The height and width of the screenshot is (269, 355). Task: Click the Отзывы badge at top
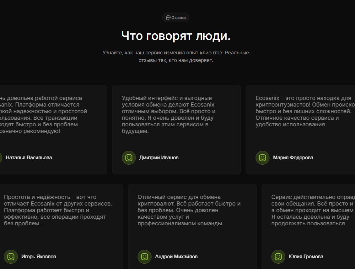tap(176, 18)
